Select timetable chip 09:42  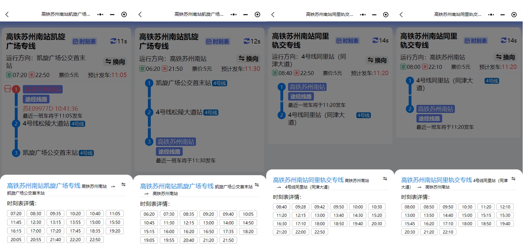[320, 207]
